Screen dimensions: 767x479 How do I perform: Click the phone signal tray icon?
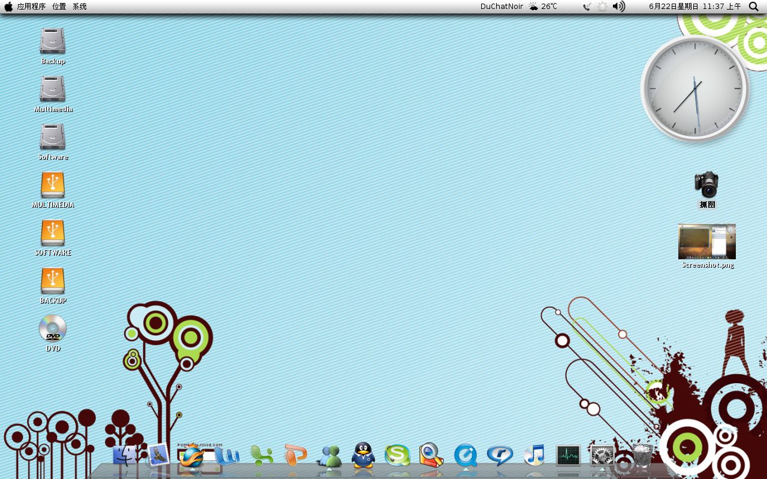coord(587,6)
